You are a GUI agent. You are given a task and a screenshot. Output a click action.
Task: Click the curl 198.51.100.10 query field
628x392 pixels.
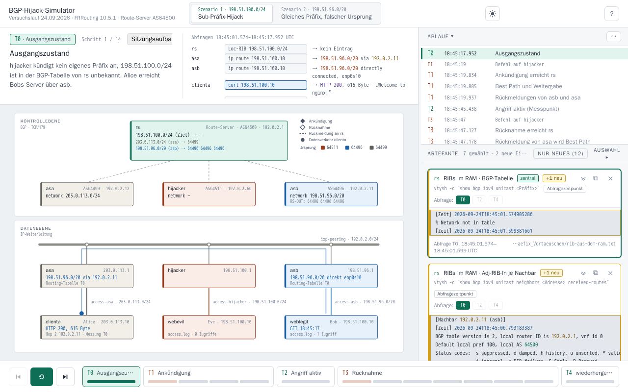[x=266, y=85]
